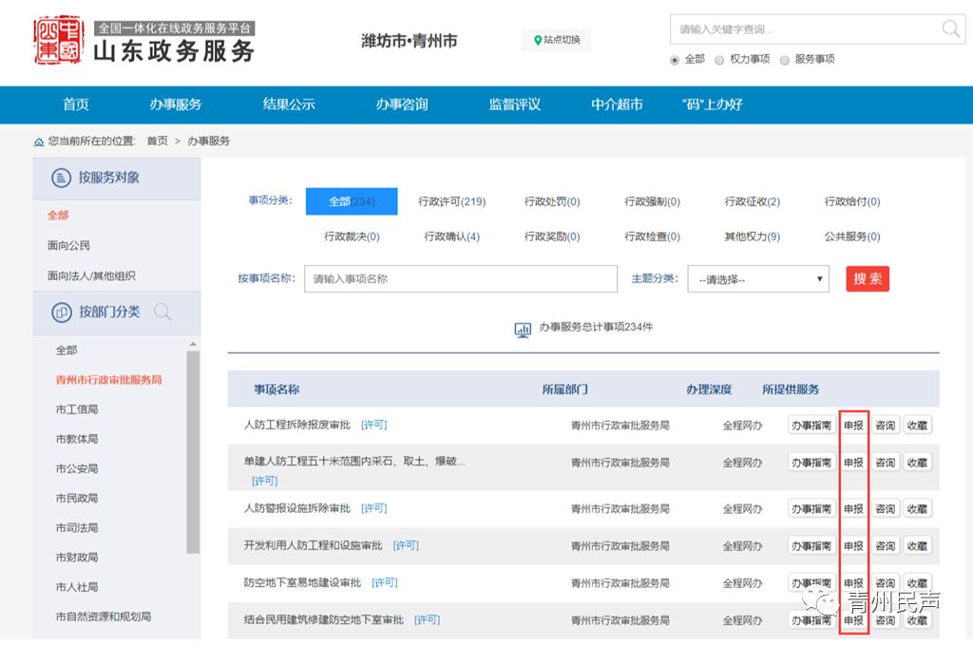Select 市公安局 in department list

click(77, 468)
